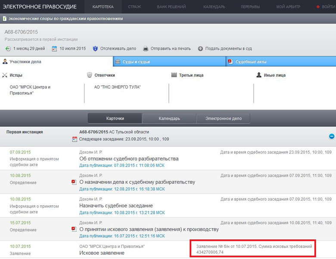Open PDF icon for О назначении дела определение
The width and height of the screenshot is (336, 259).
tap(74, 182)
